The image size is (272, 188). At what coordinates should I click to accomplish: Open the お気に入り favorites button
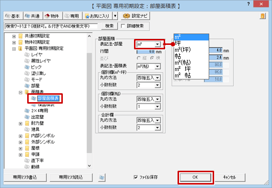pyautogui.click(x=97, y=16)
